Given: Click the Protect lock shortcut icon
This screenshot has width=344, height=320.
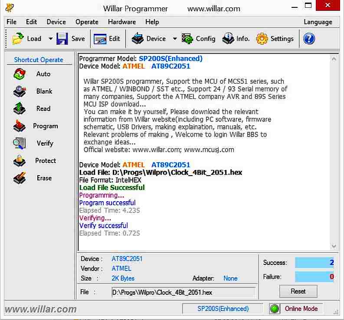Looking at the screenshot, I should (20, 160).
